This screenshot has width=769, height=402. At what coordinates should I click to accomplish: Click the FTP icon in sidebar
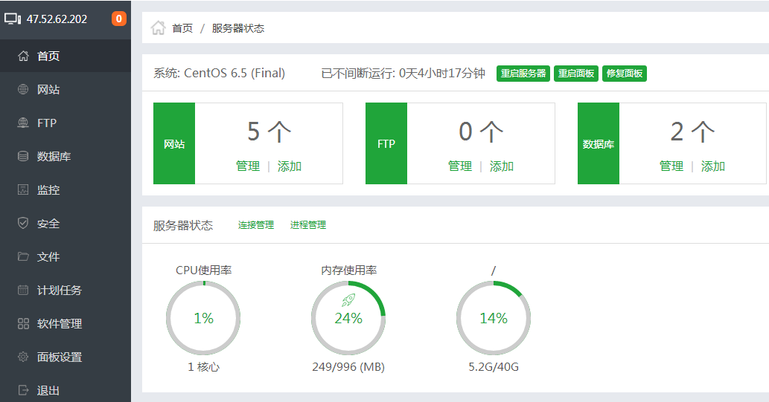tap(23, 123)
